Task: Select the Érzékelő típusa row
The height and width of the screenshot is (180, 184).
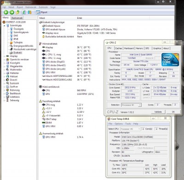Action: [x=70, y=26]
